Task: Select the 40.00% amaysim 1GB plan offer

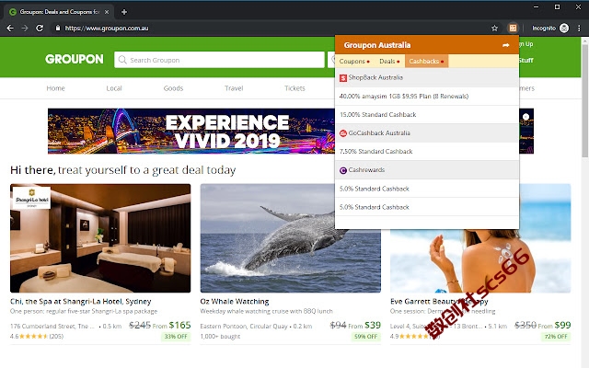Action: click(x=427, y=97)
